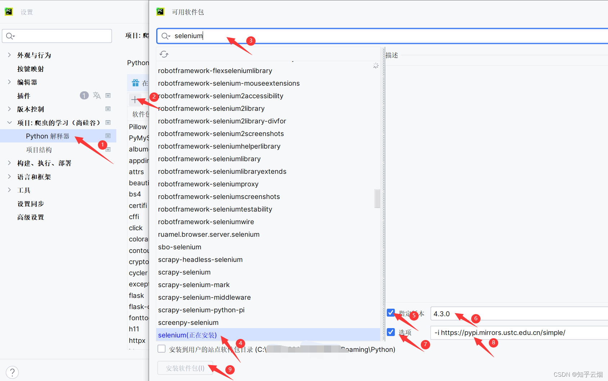
Task: Select h11 in installed packages list
Action: [134, 329]
